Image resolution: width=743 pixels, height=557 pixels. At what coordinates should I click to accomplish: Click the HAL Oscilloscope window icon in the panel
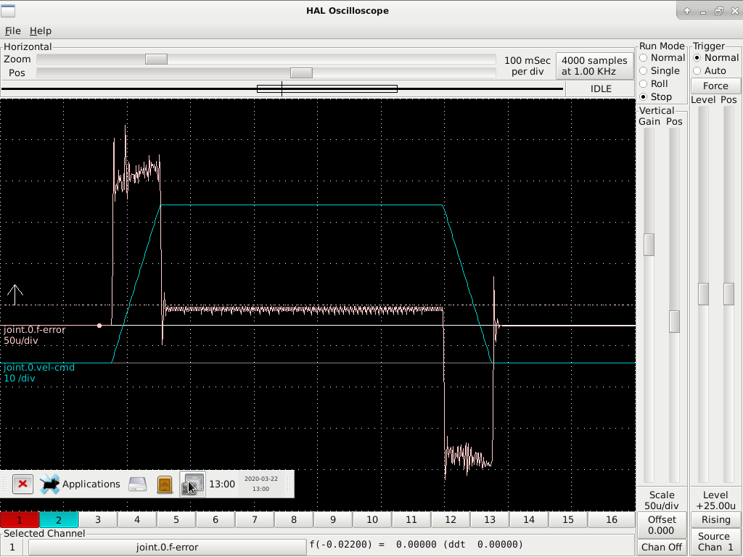[192, 484]
